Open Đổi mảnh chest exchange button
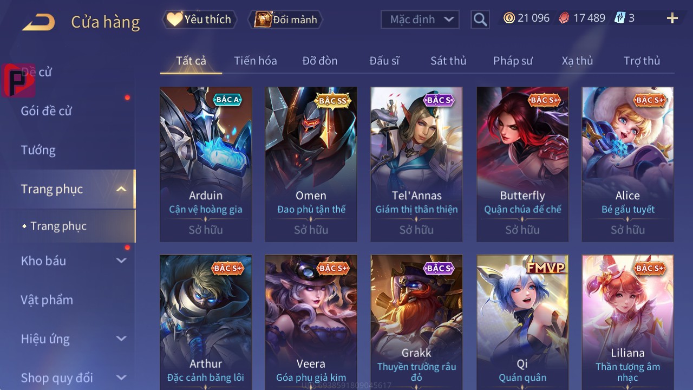Viewport: 693px width, 390px height. tap(285, 19)
